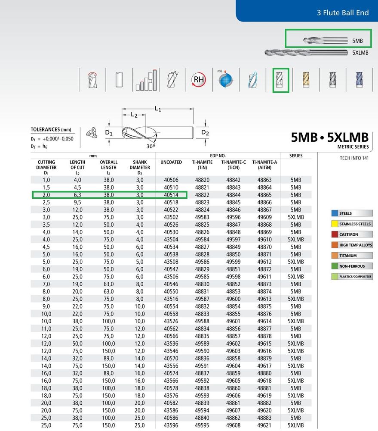Select uncoated EDP number 40514

coord(171,195)
